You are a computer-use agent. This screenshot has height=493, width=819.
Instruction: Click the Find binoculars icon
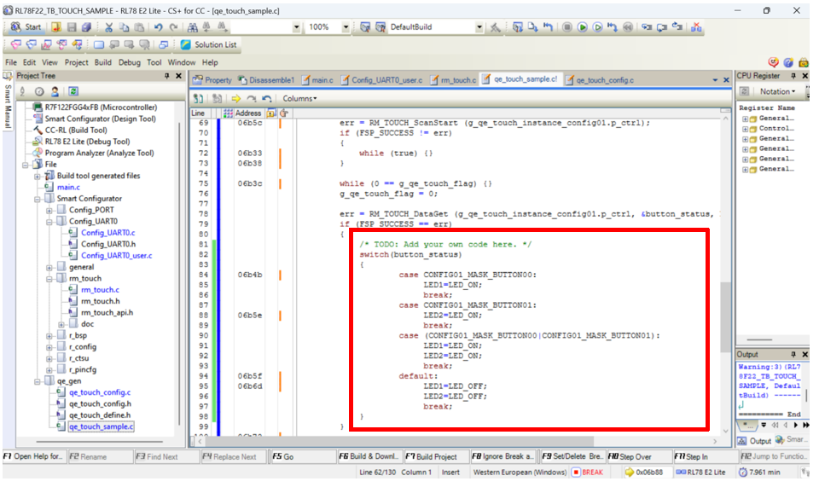click(x=194, y=27)
